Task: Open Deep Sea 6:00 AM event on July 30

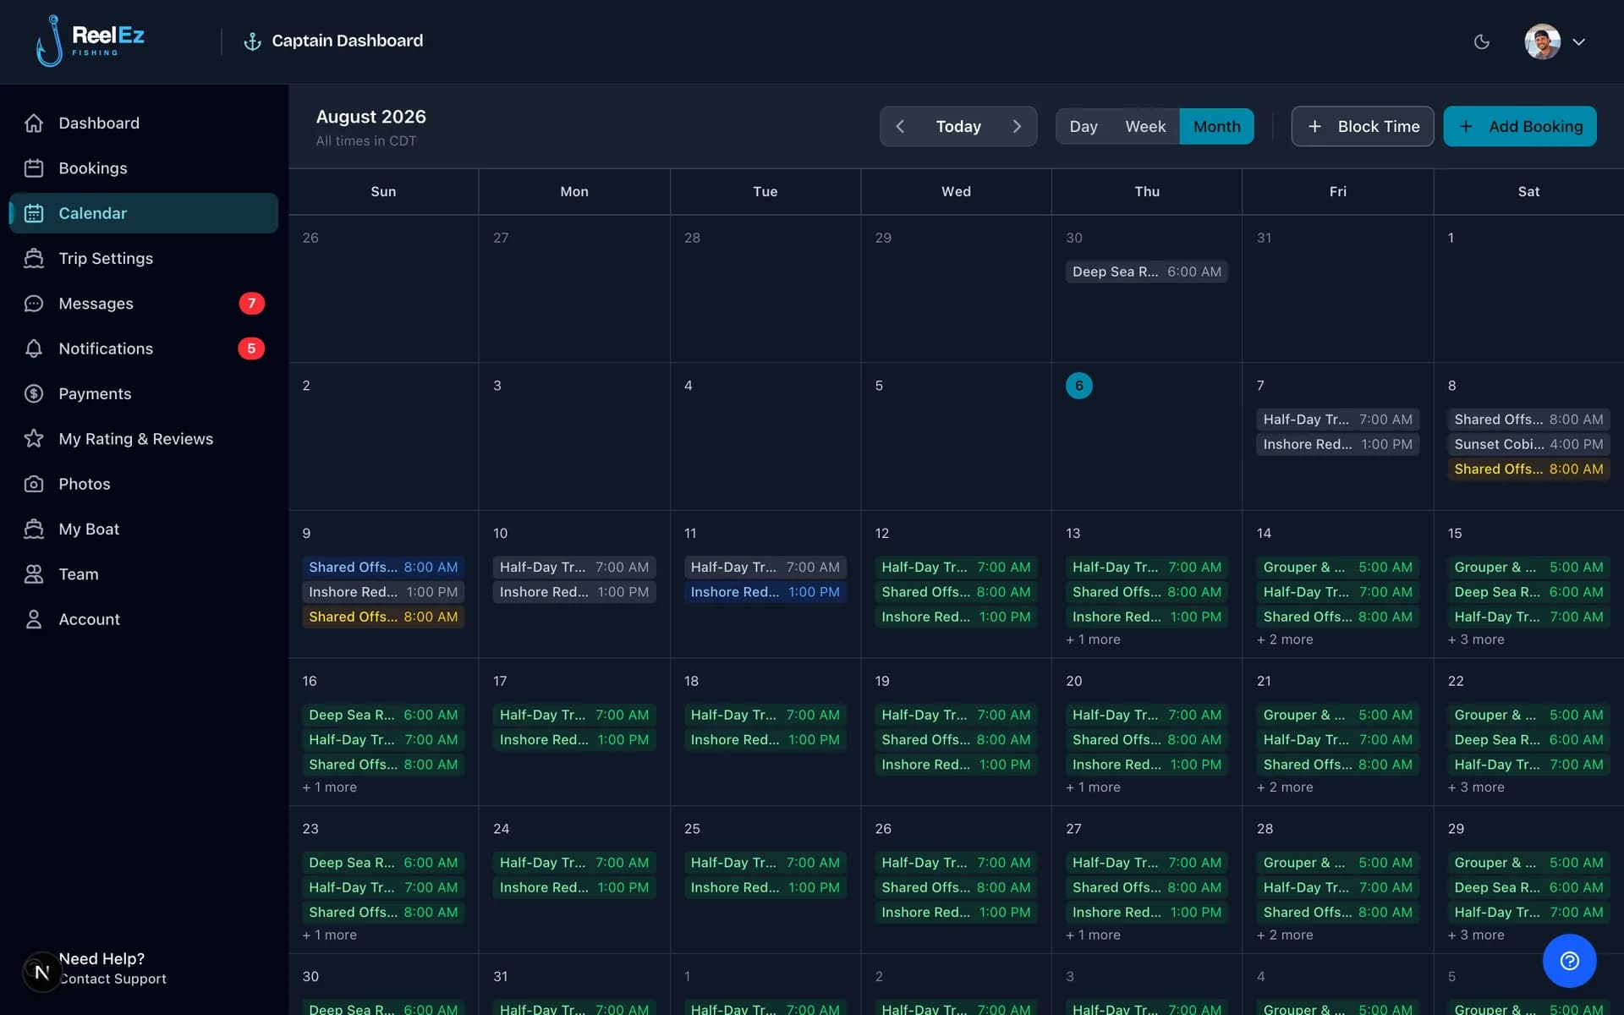Action: 1147,272
